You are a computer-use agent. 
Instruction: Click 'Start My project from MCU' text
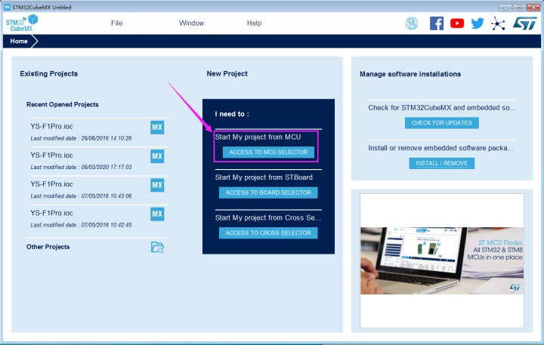coord(258,137)
